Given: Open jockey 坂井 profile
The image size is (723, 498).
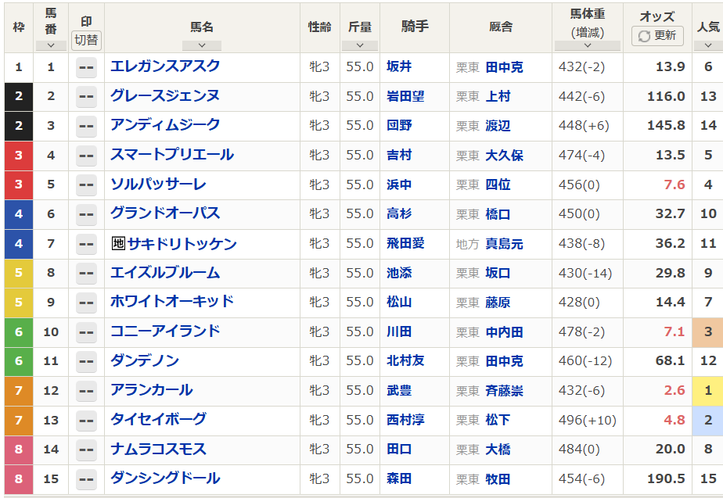Looking at the screenshot, I should click(399, 66).
